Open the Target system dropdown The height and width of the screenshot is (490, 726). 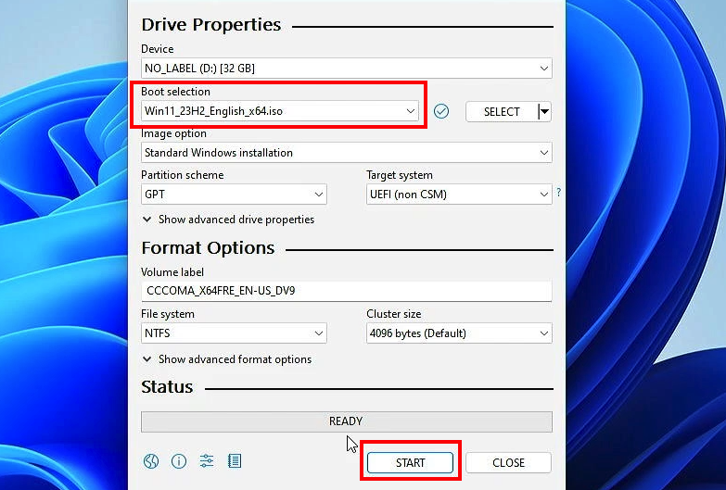click(459, 195)
